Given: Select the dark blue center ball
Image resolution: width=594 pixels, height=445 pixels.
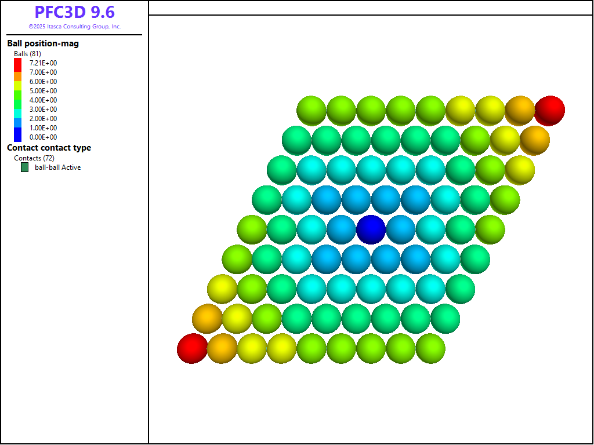Looking at the screenshot, I should tap(371, 229).
